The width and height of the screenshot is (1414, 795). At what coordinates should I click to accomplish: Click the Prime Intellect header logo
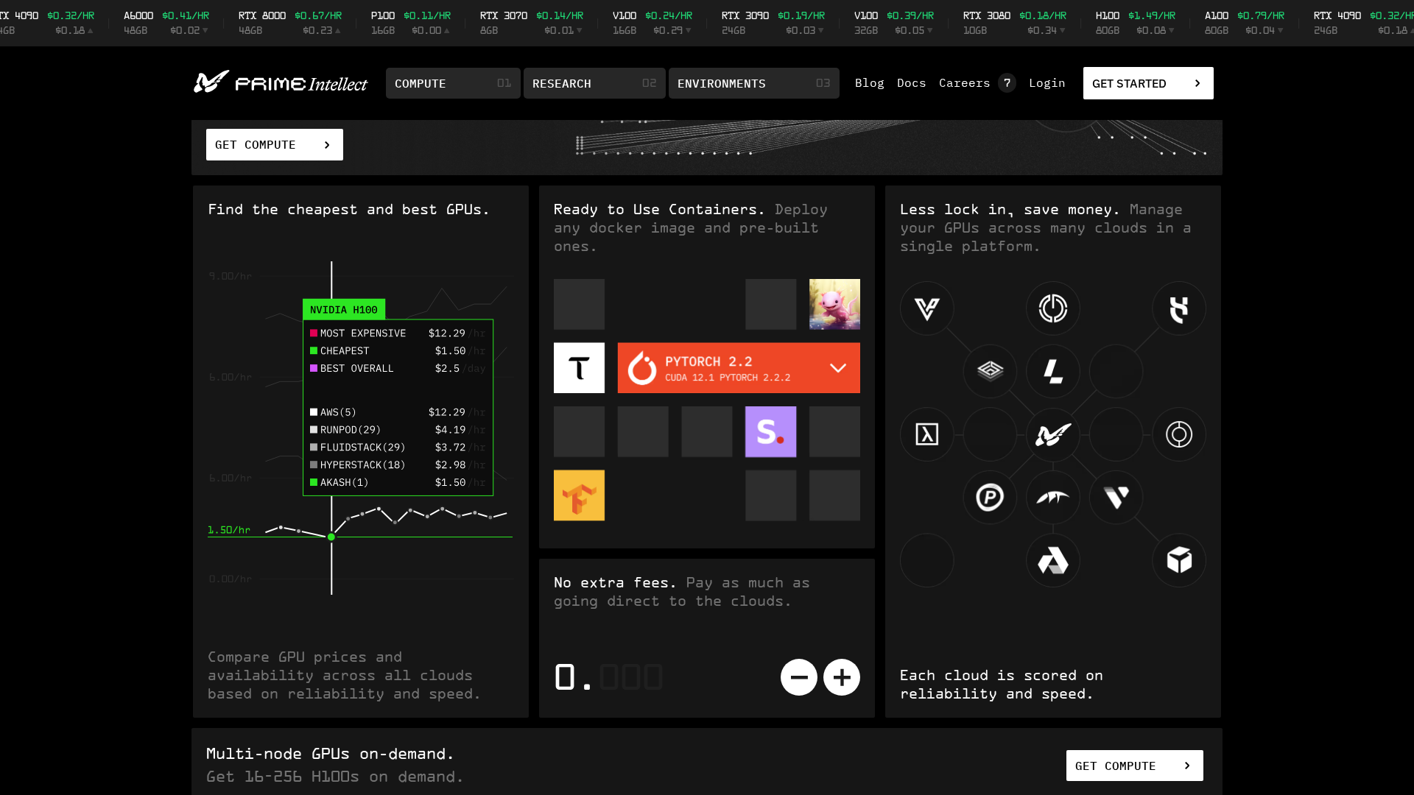(280, 83)
